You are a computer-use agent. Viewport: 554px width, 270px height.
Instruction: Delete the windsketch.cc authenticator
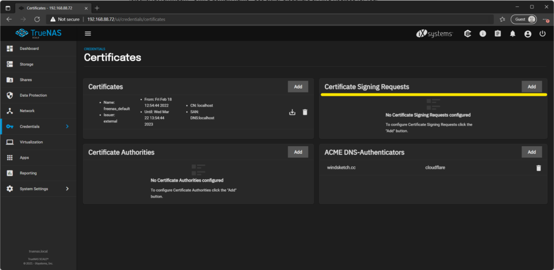point(538,168)
